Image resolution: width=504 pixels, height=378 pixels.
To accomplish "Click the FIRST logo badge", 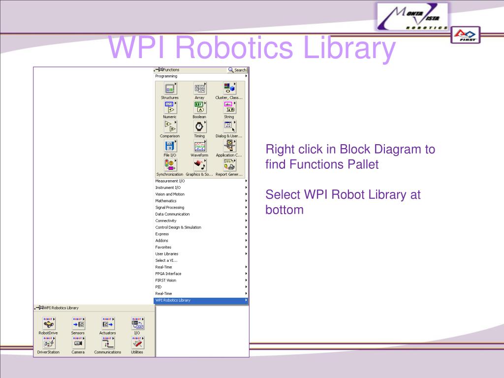I will pos(466,35).
